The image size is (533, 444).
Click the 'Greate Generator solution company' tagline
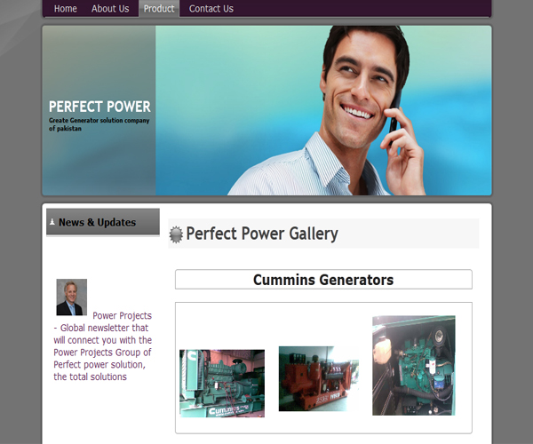[x=99, y=120]
